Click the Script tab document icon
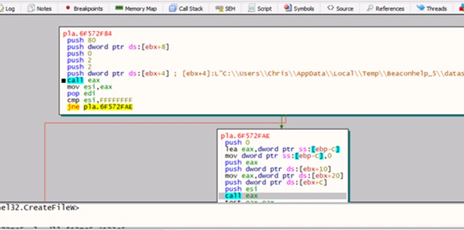The image size is (464, 230). (x=251, y=9)
